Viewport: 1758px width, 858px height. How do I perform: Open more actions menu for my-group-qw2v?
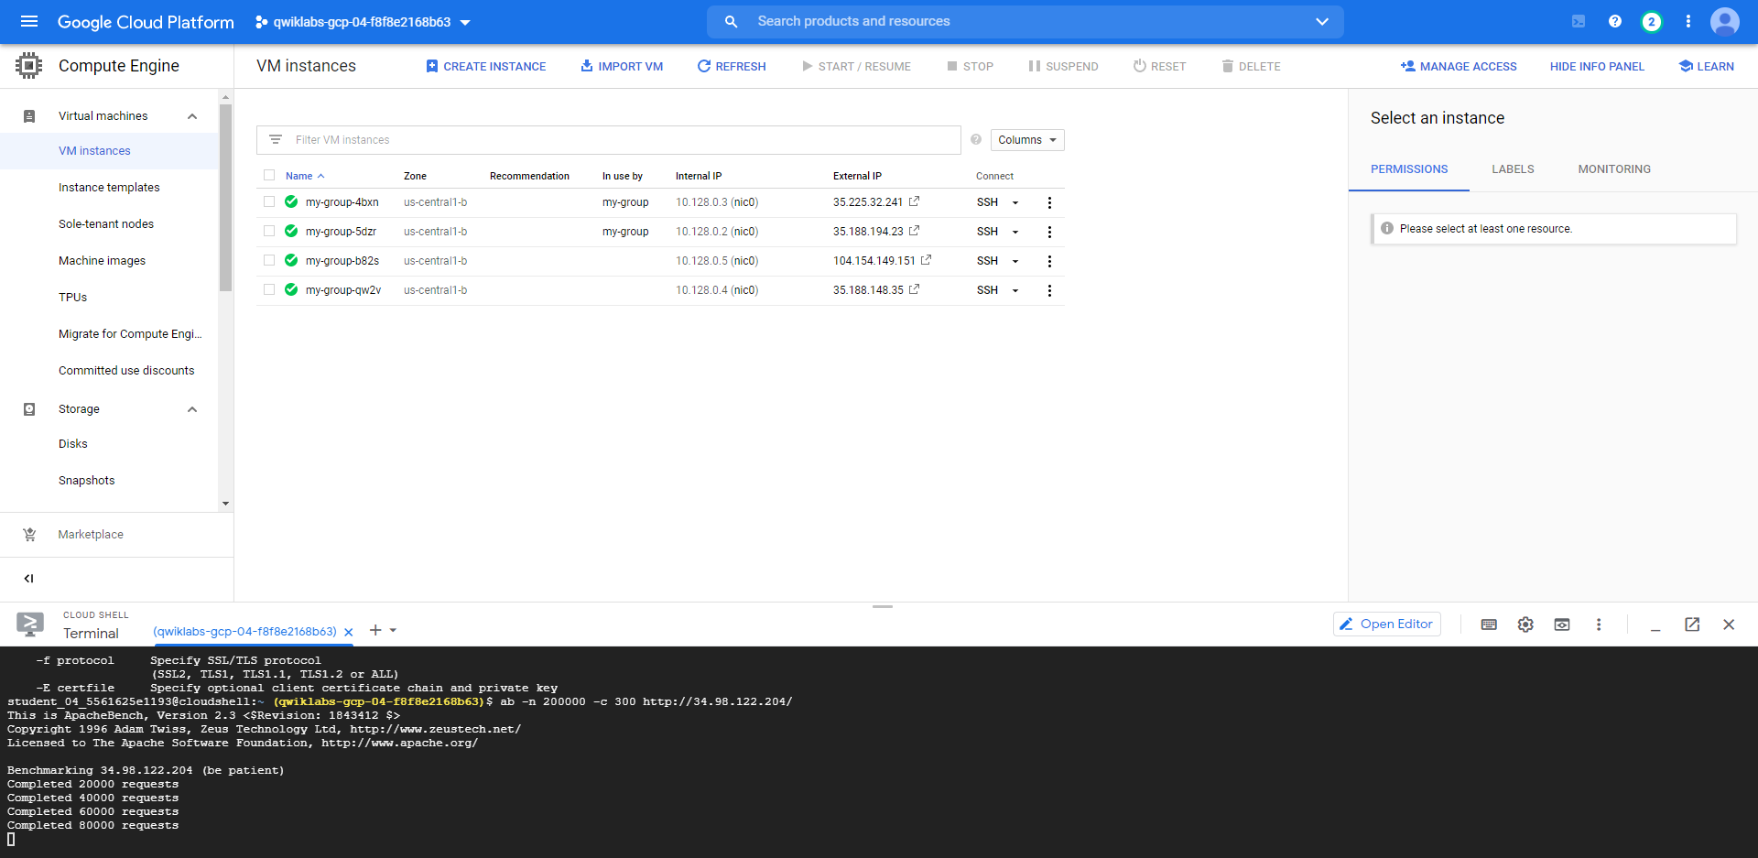[1049, 290]
